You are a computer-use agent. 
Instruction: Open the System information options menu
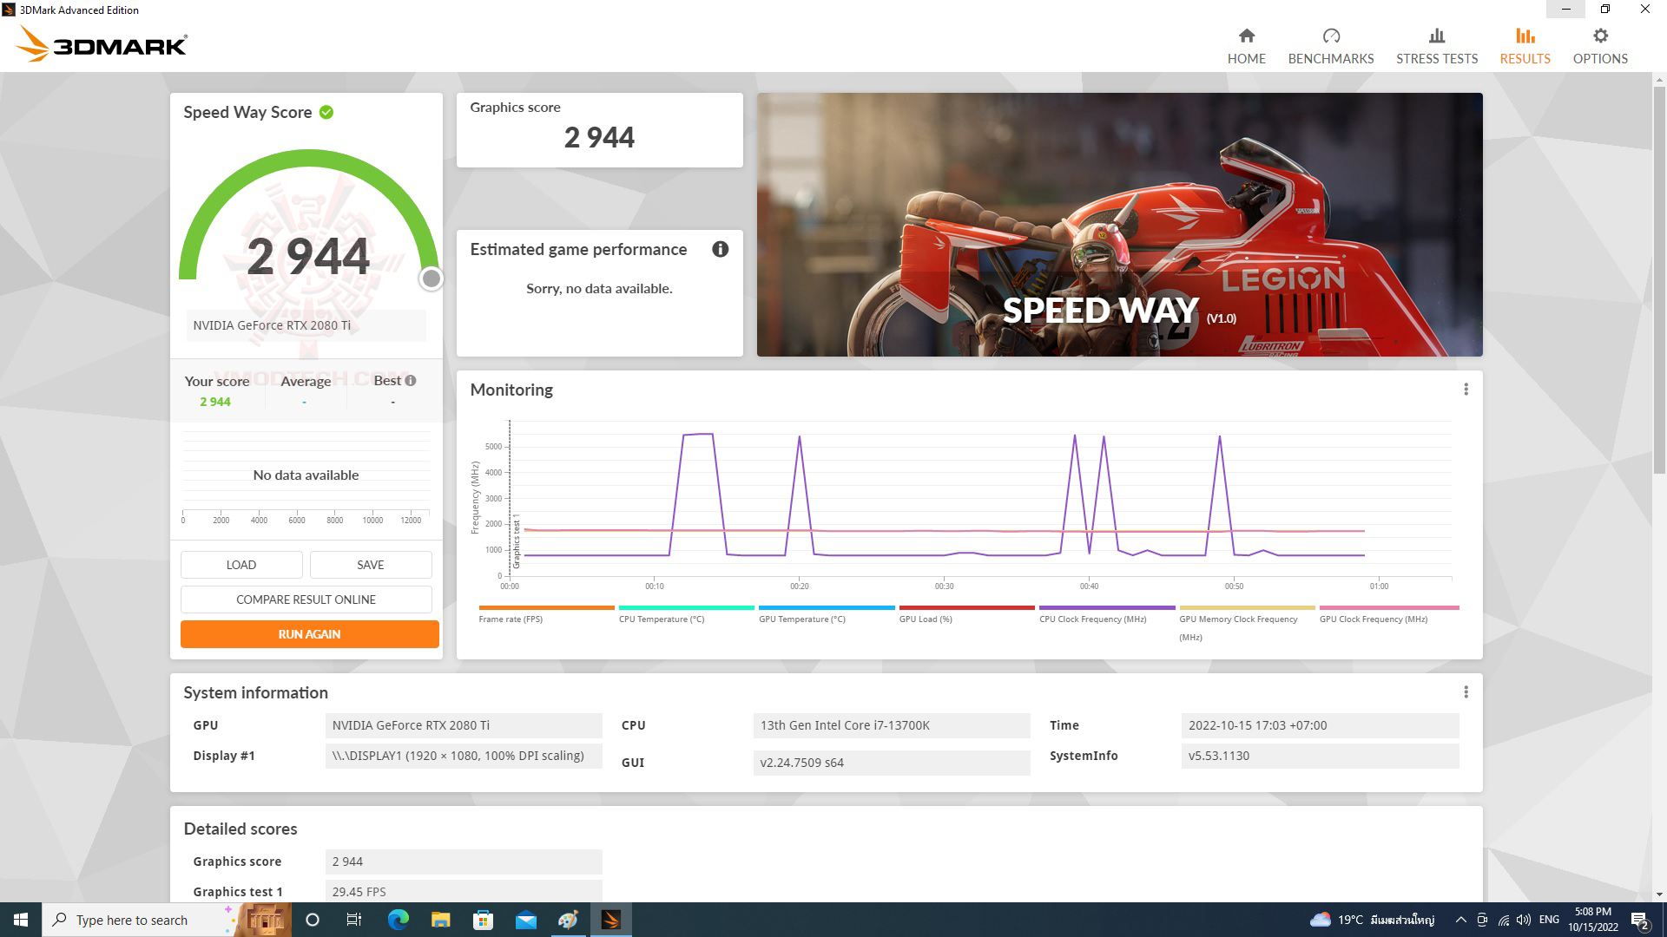[x=1466, y=691]
